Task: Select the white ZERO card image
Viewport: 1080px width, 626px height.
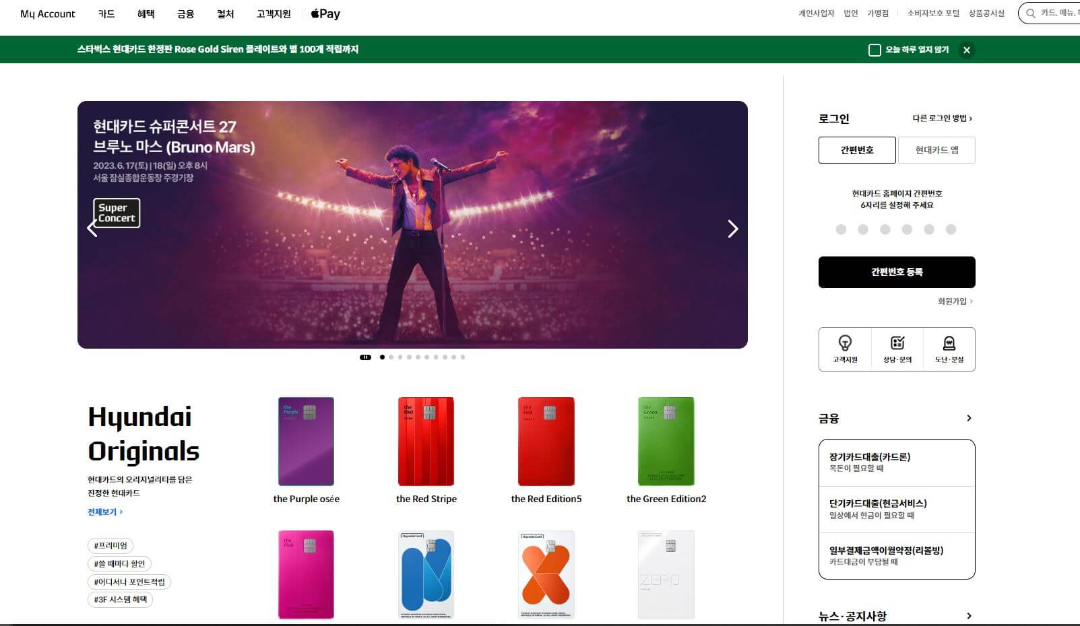Action: click(666, 575)
